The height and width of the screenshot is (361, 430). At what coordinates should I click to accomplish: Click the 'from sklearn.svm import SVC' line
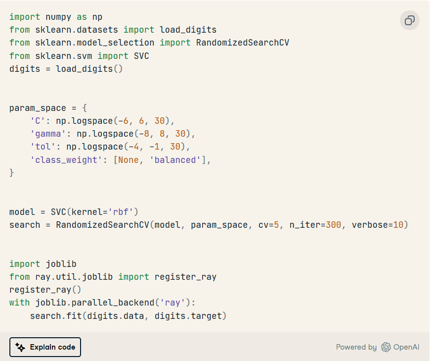(x=79, y=56)
